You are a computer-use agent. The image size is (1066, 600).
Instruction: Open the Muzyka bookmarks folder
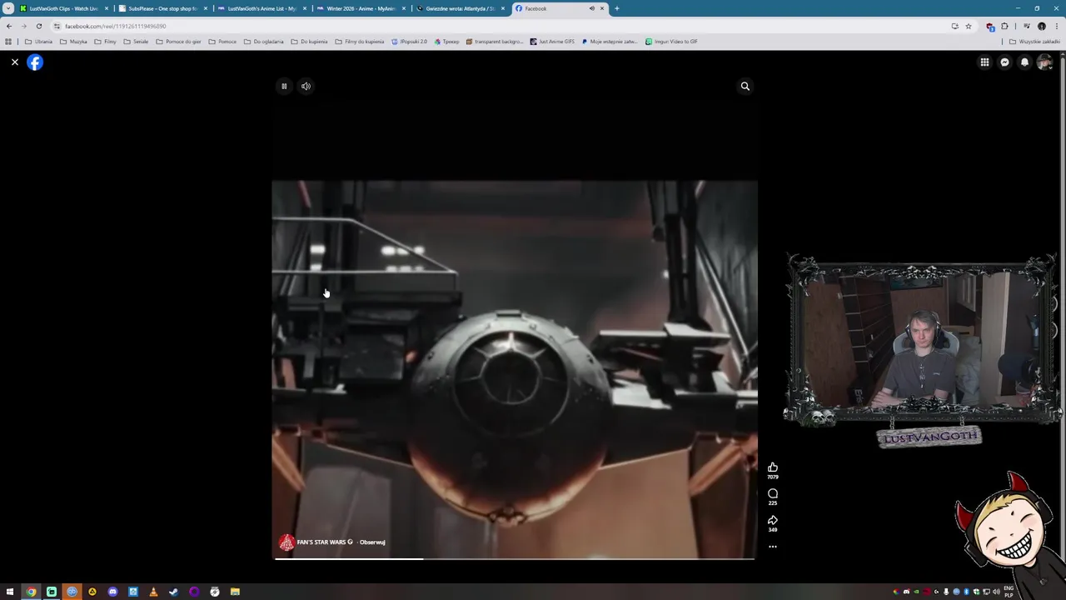click(x=73, y=42)
